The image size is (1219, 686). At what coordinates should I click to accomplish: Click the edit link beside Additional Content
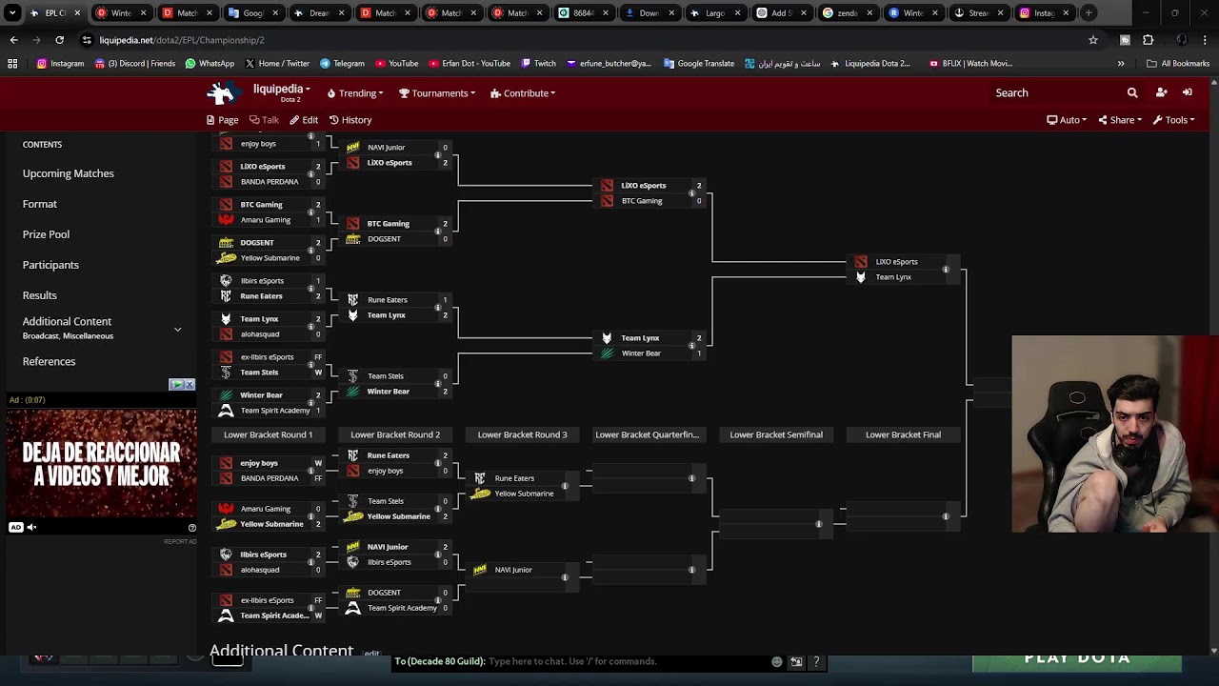point(371,654)
